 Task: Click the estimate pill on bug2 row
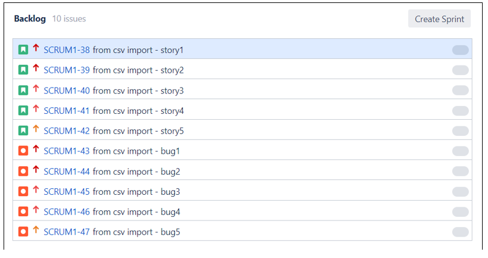click(x=460, y=171)
